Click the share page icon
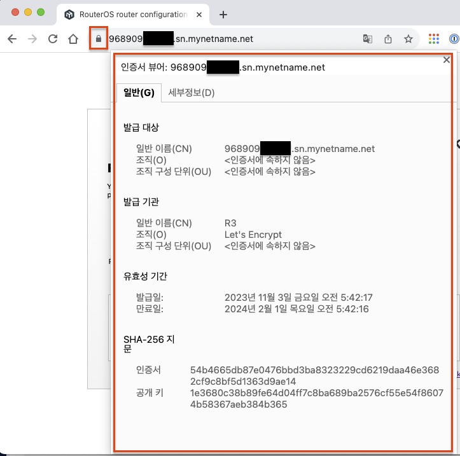 pos(388,39)
